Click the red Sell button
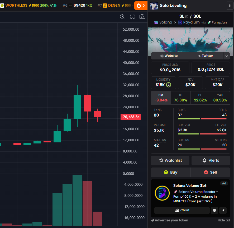This screenshot has height=228, width=234. point(210,172)
